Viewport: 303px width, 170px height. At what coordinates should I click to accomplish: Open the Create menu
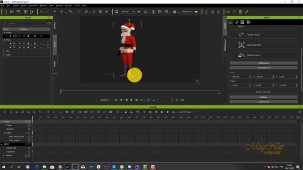pyautogui.click(x=16, y=6)
